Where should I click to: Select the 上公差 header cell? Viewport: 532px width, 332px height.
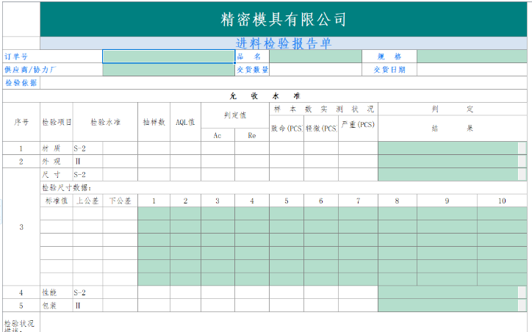tap(87, 201)
